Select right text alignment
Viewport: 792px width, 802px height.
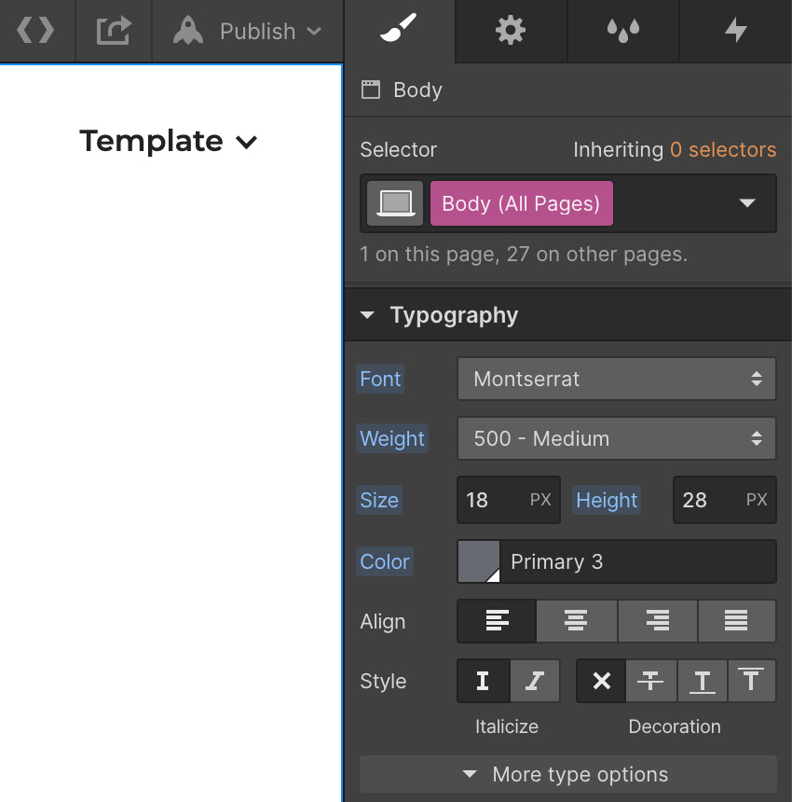tap(657, 621)
